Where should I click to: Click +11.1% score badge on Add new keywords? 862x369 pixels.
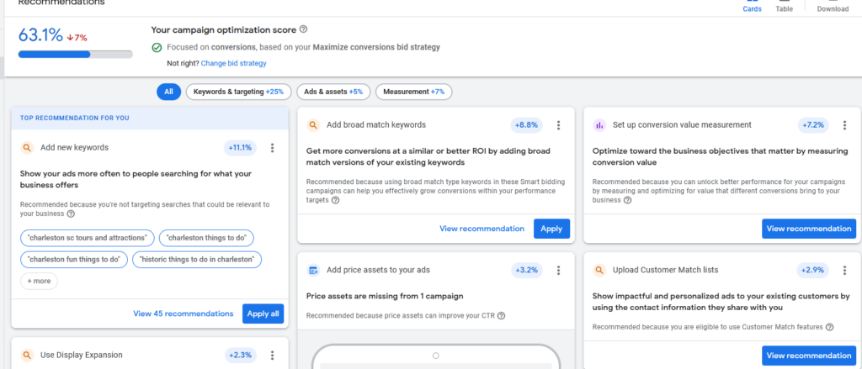[x=240, y=148]
